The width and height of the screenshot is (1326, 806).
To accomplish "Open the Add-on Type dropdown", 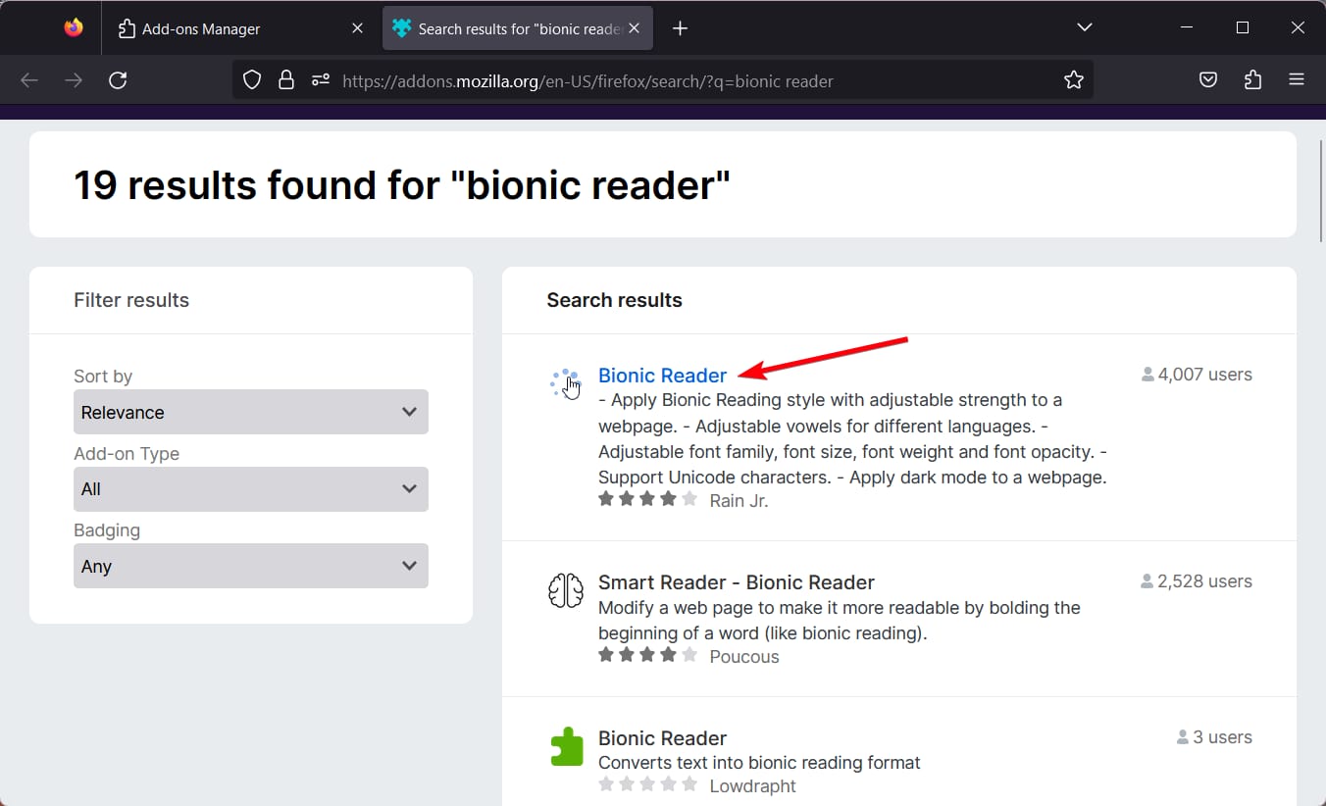I will (x=250, y=488).
